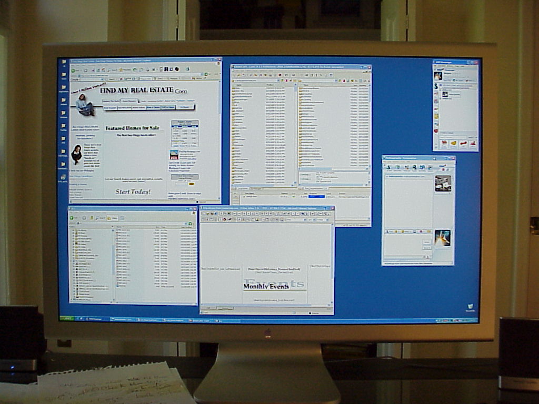Click the blue transfer progress bar in CuteFTP queue
Viewport: 539px width, 404px height.
coord(316,197)
